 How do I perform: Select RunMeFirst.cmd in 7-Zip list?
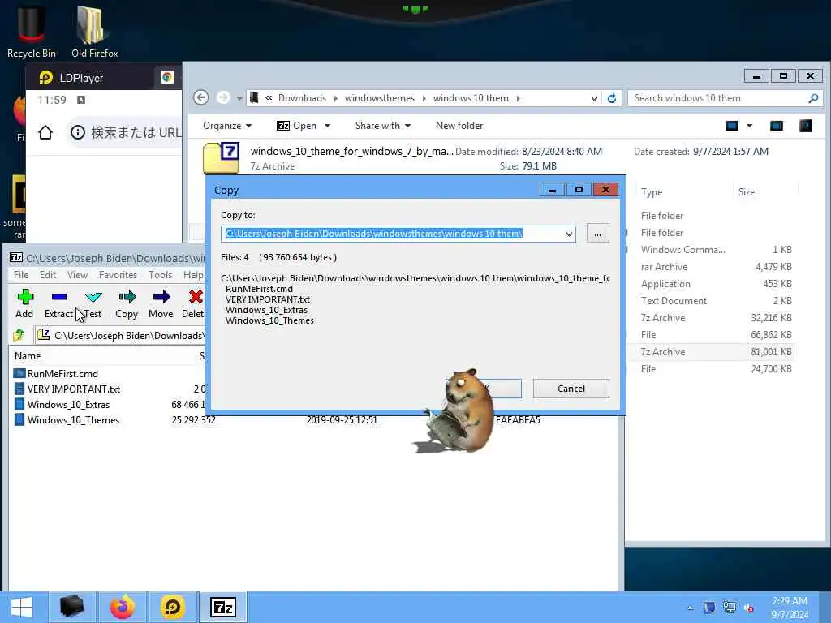point(62,373)
